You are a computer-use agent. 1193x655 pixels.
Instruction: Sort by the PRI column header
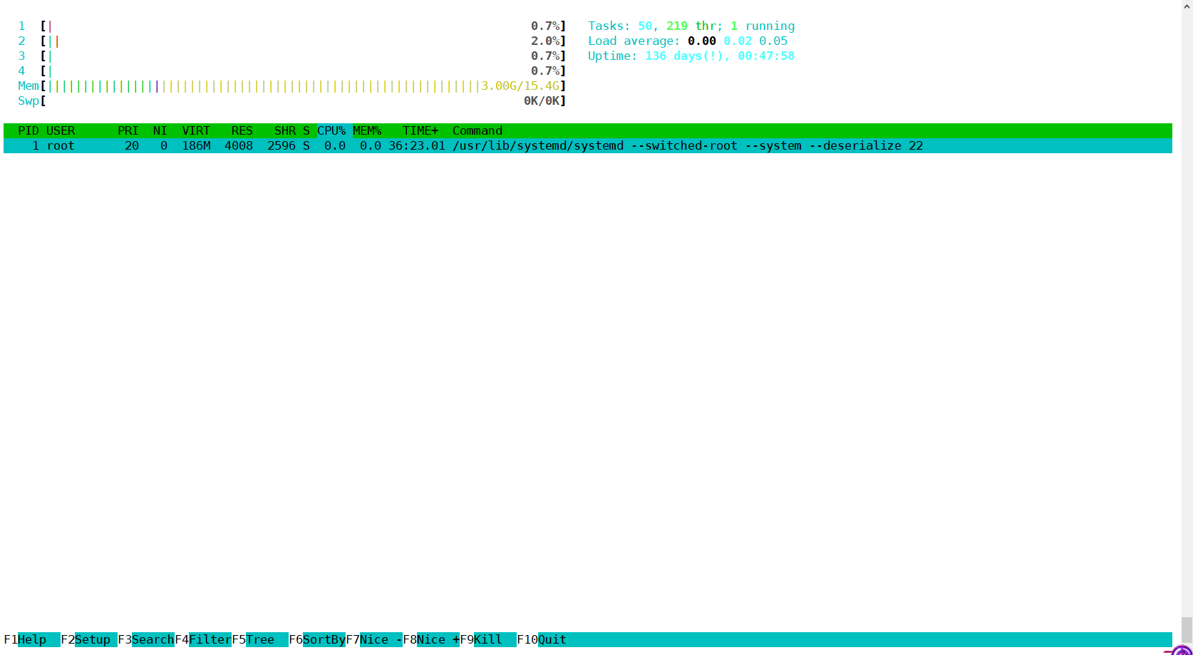[128, 130]
